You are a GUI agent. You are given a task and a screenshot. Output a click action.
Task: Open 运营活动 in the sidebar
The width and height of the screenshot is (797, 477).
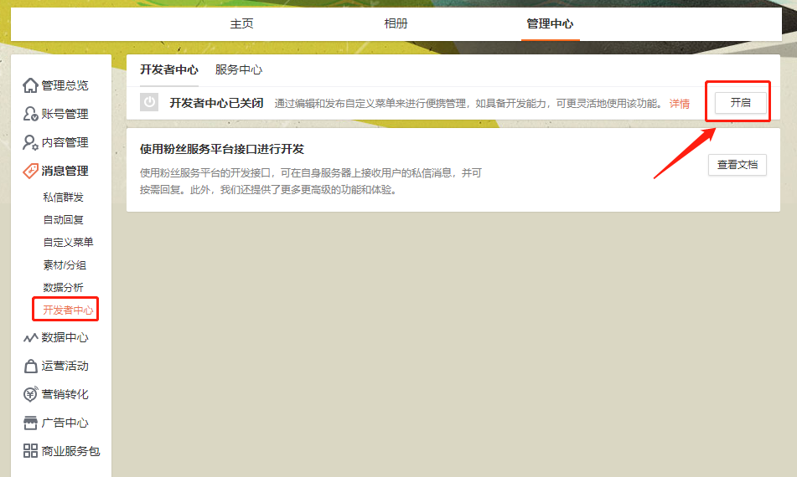(65, 366)
